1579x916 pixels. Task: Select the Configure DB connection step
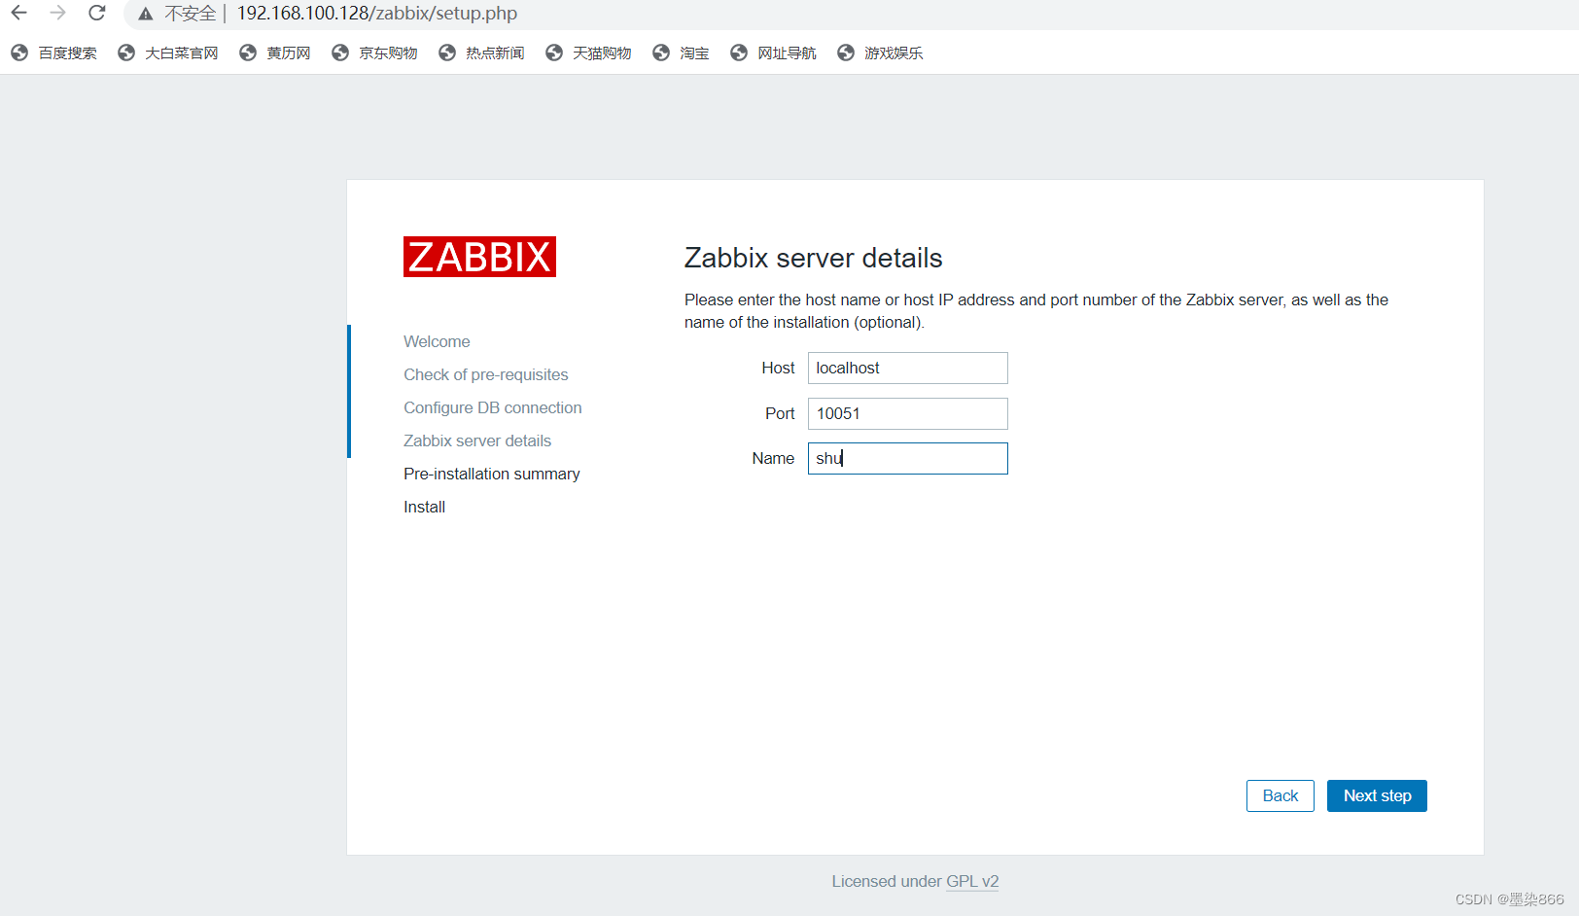(x=492, y=407)
